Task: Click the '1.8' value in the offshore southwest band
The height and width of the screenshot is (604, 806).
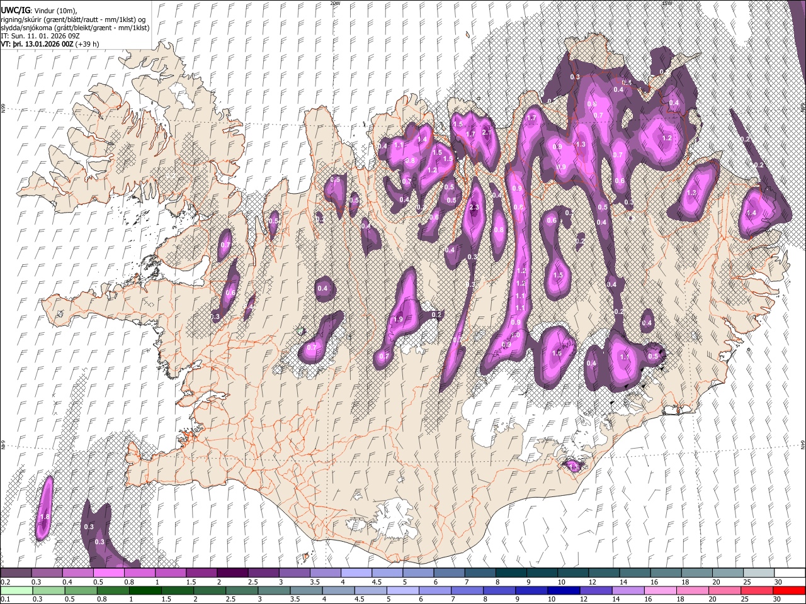Action: [x=44, y=517]
